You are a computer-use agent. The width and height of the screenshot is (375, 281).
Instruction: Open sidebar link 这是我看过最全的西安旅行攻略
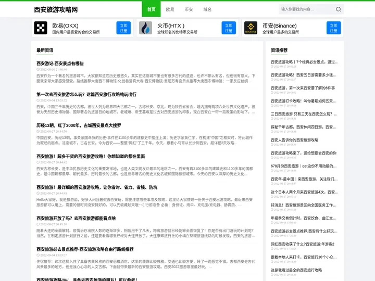[296, 270]
